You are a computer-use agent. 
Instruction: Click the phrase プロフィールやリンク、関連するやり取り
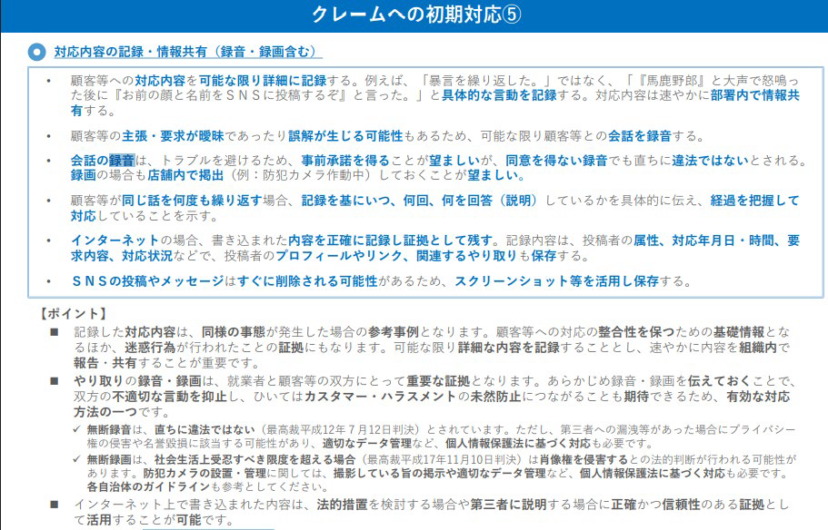tap(396, 255)
